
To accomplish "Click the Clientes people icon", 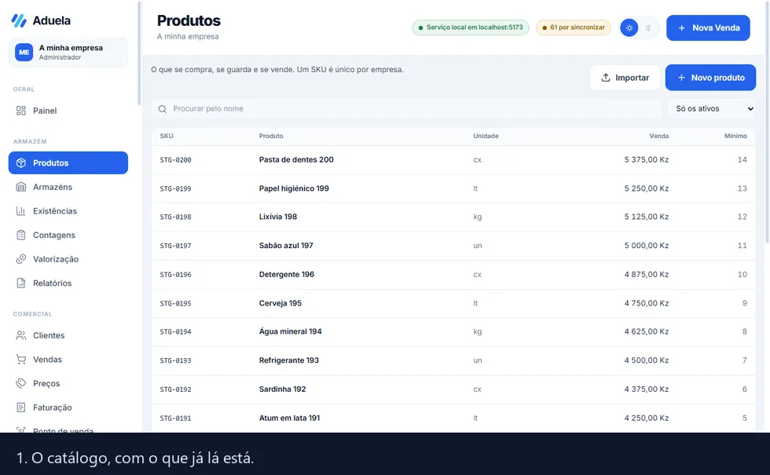I will (x=20, y=336).
